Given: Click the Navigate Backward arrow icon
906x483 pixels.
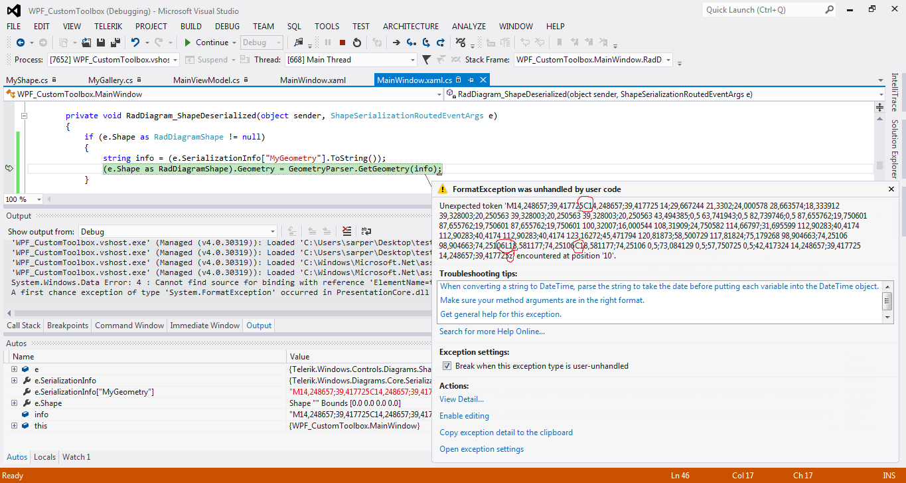Looking at the screenshot, I should [20, 43].
